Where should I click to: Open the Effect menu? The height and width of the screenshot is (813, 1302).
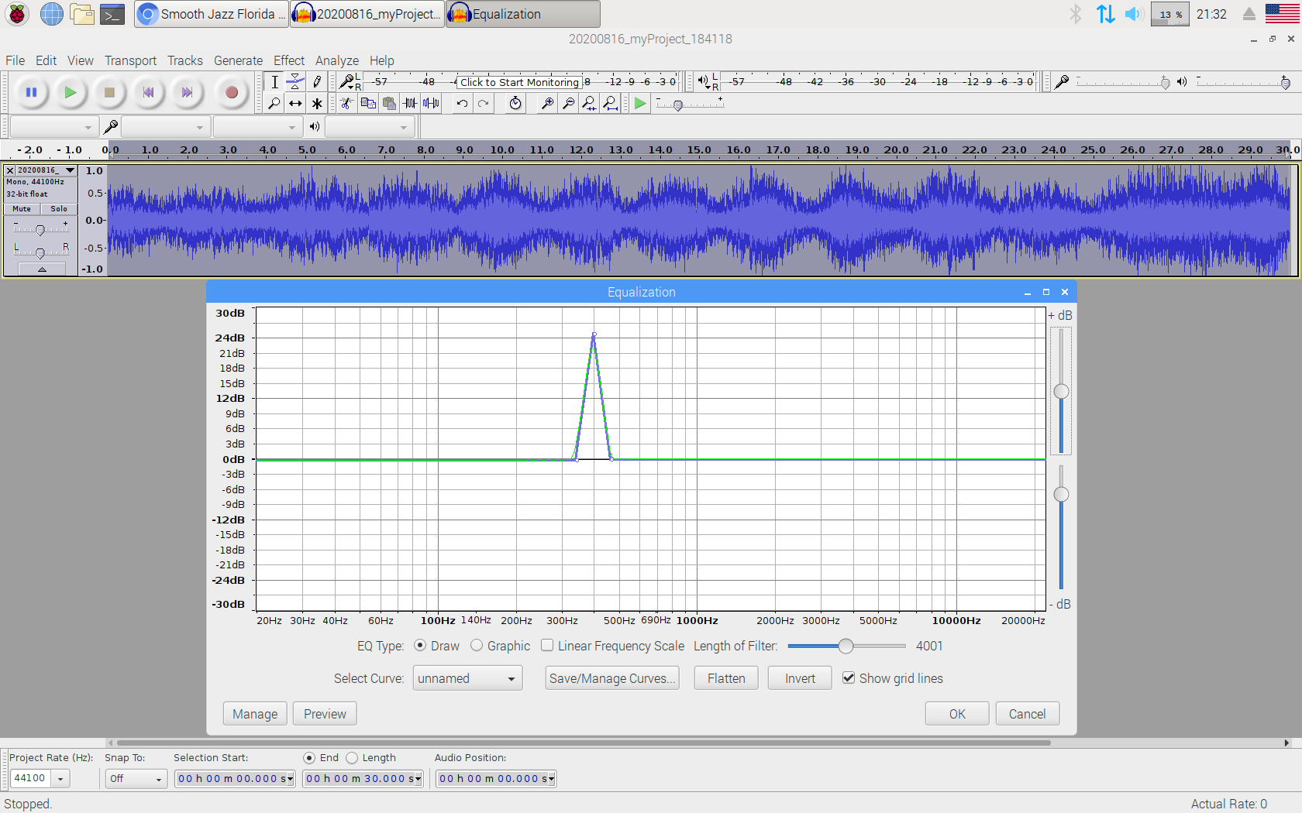click(x=288, y=60)
